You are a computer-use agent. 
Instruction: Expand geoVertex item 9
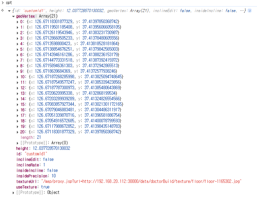[x=18, y=71]
